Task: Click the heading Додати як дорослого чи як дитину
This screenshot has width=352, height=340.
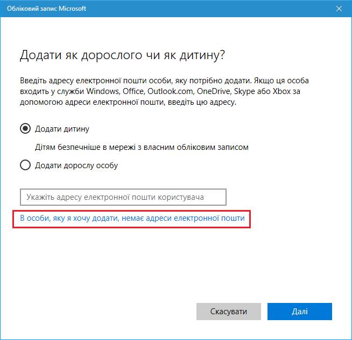Action: click(122, 55)
